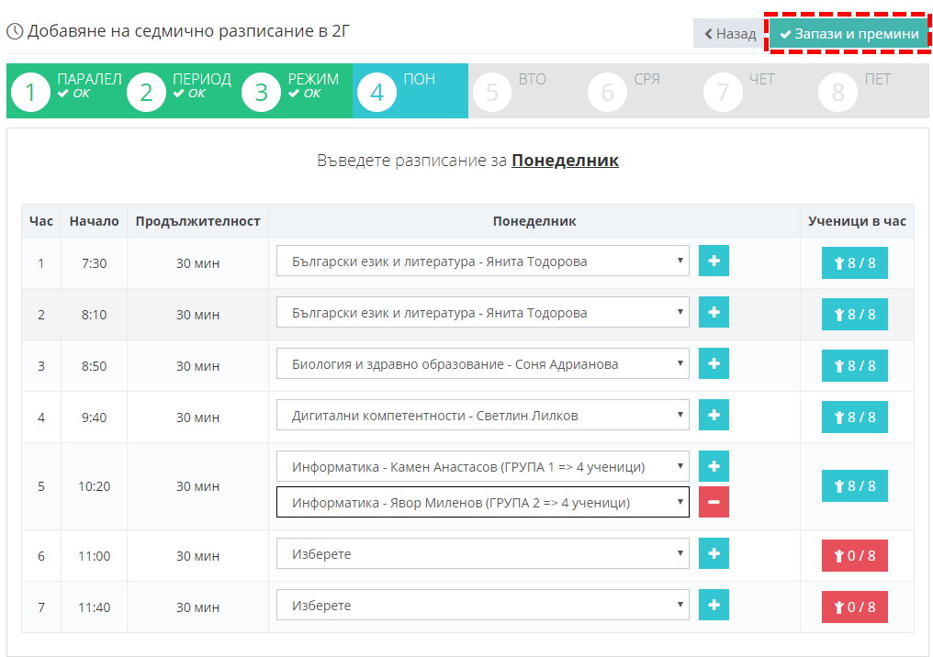Click plus icon in 11:00 row
Screen dimensions: 933x657
point(714,554)
